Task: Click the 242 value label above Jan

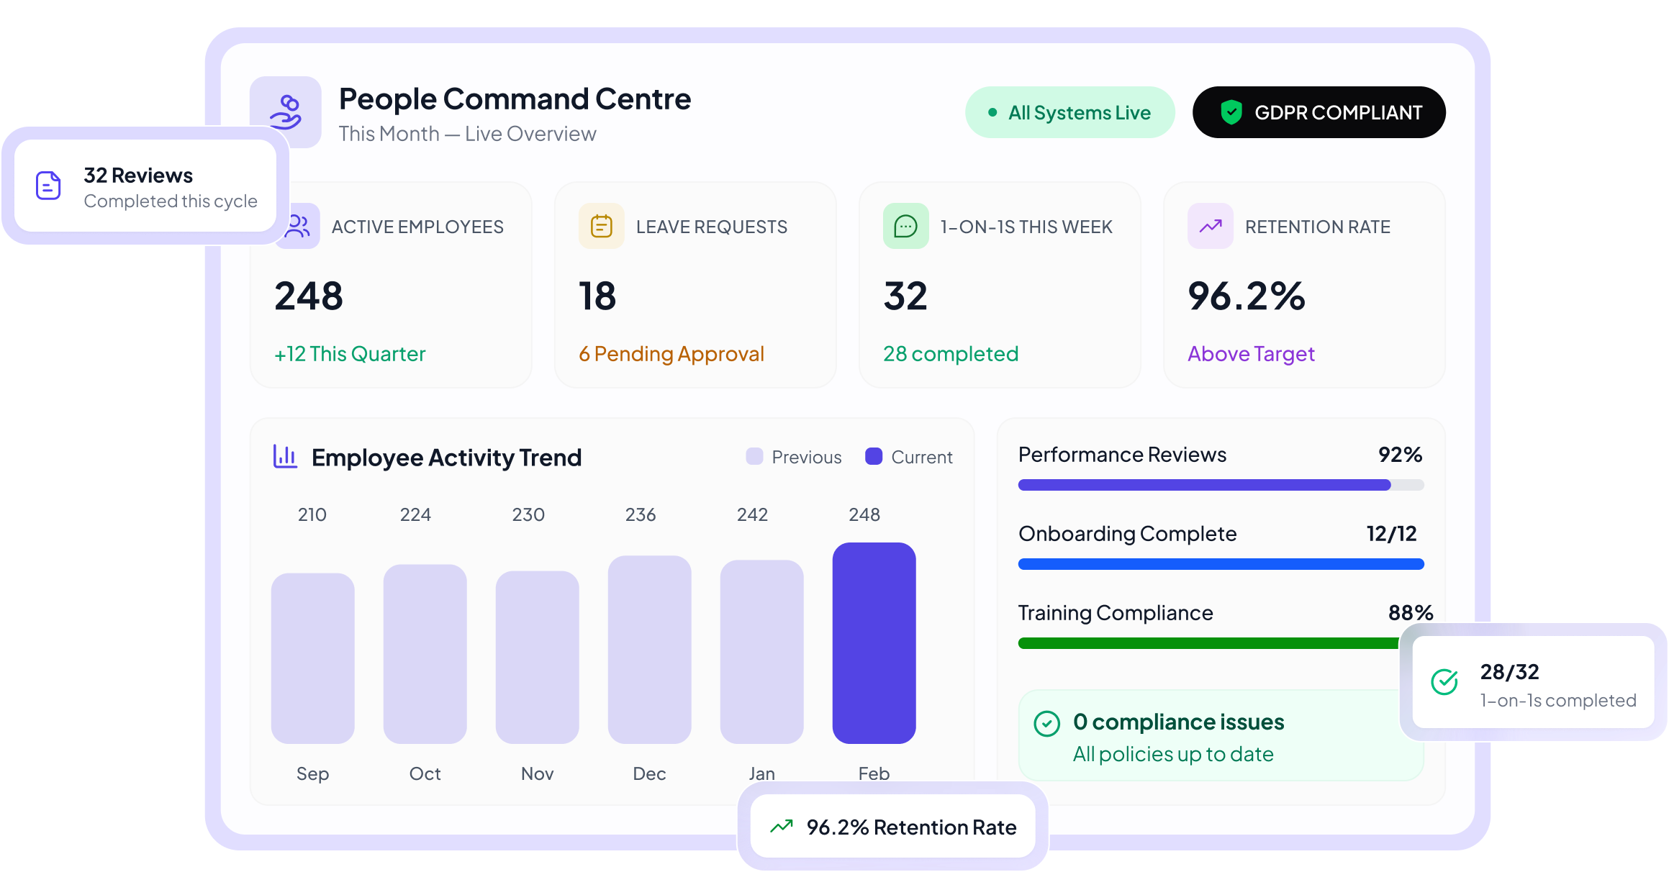Action: pyautogui.click(x=752, y=514)
